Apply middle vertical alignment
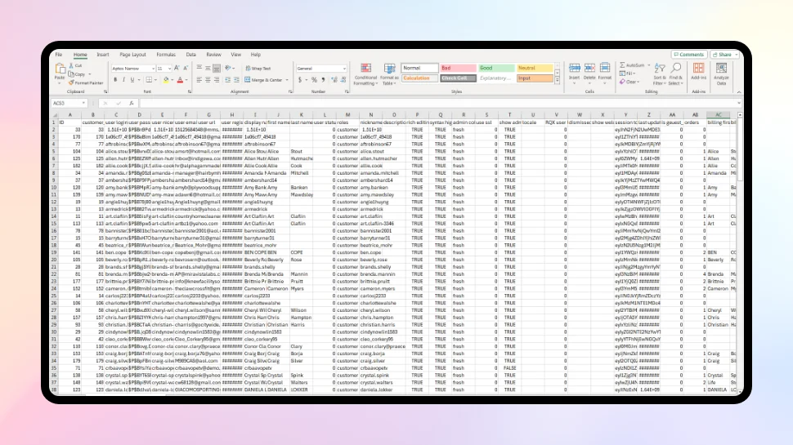Screen dimensions: 793x445 [208, 69]
